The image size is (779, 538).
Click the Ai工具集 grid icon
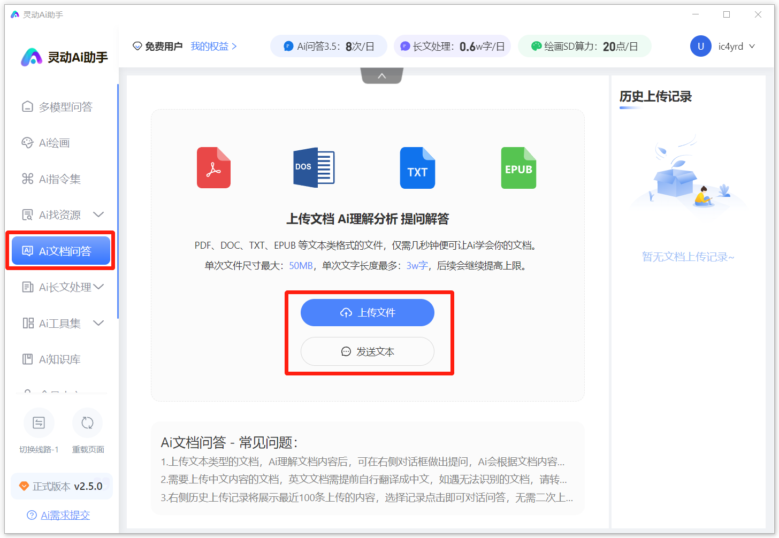tap(28, 323)
